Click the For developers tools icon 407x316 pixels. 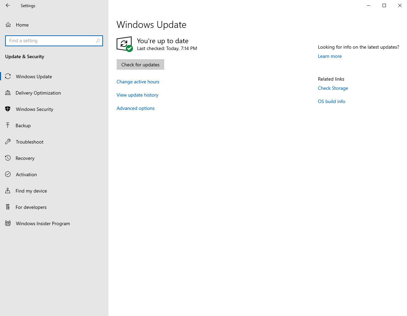pyautogui.click(x=8, y=207)
